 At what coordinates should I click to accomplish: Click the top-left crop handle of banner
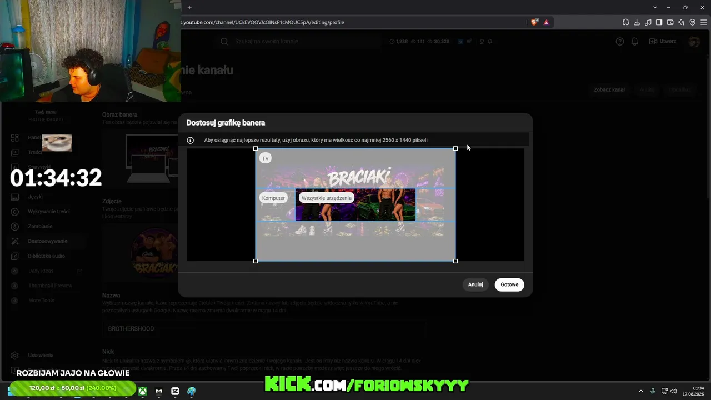[x=256, y=148]
